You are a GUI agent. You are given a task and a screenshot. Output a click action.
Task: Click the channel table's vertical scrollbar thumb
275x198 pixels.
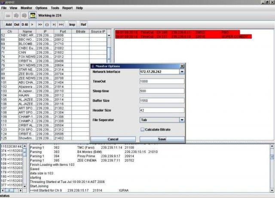(109, 53)
